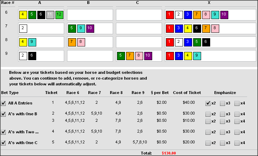The image size is (258, 156).
Task: Select cyan horse 9 in Race 8 column A
Action: [x=32, y=42]
